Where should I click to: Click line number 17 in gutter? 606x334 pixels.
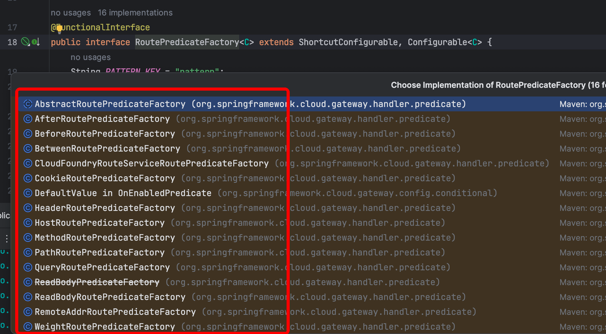[12, 28]
